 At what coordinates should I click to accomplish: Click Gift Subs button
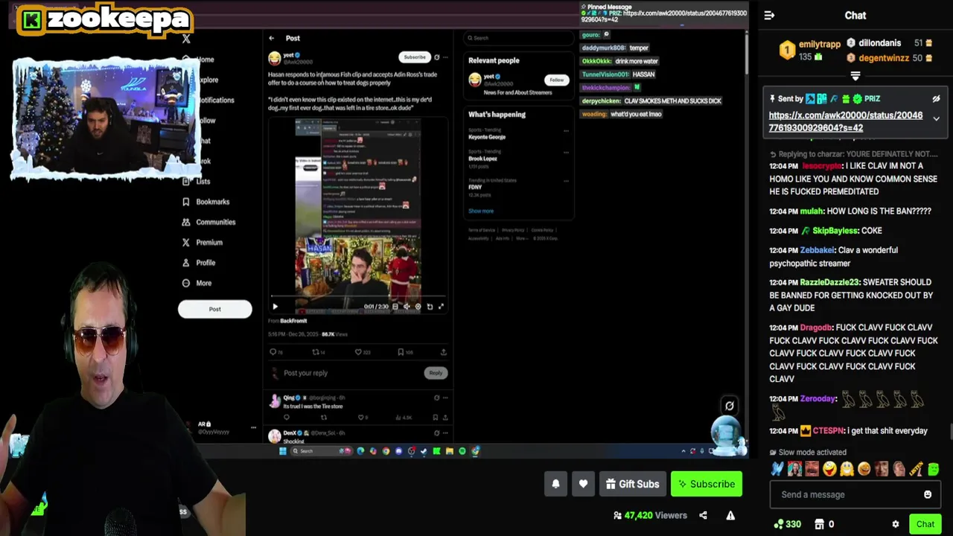click(632, 484)
